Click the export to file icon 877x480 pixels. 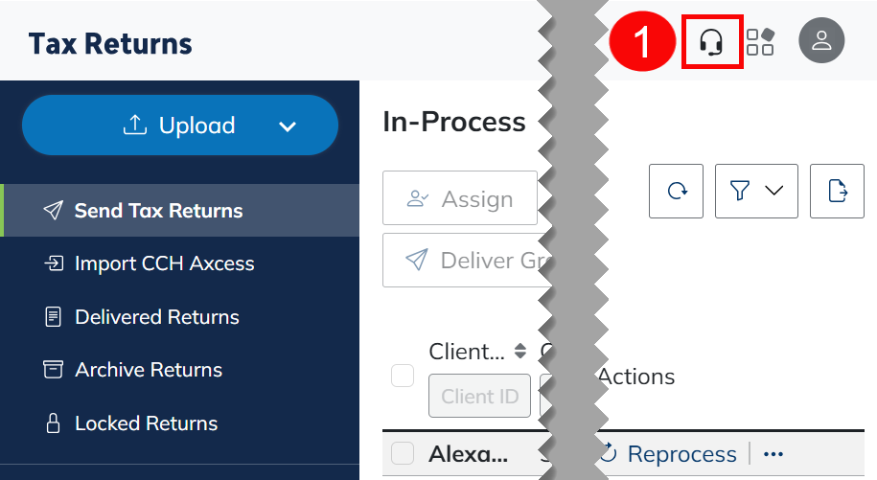837,191
